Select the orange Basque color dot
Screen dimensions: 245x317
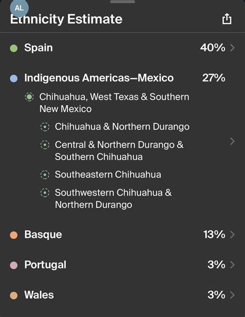(14, 235)
